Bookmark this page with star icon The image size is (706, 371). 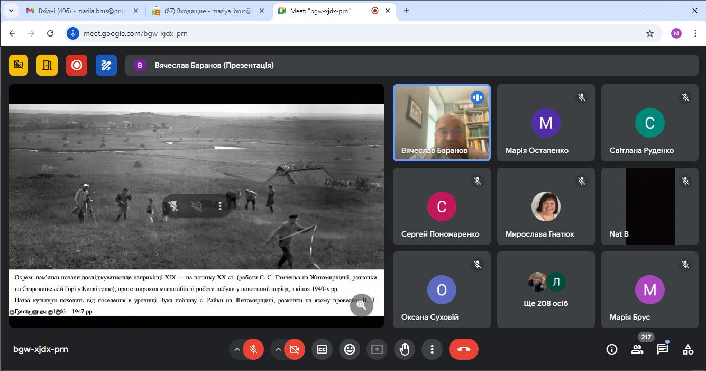[x=650, y=33]
